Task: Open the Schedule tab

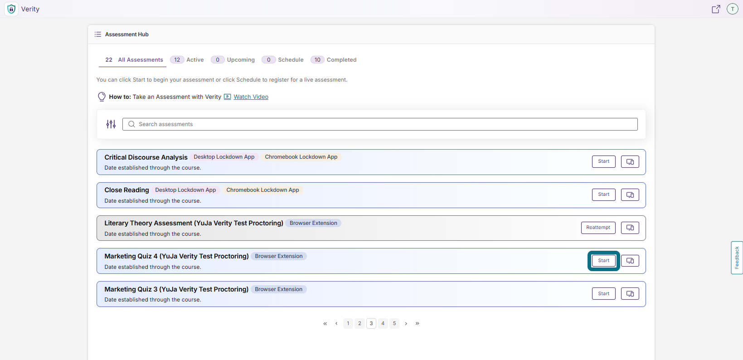Action: (282, 60)
